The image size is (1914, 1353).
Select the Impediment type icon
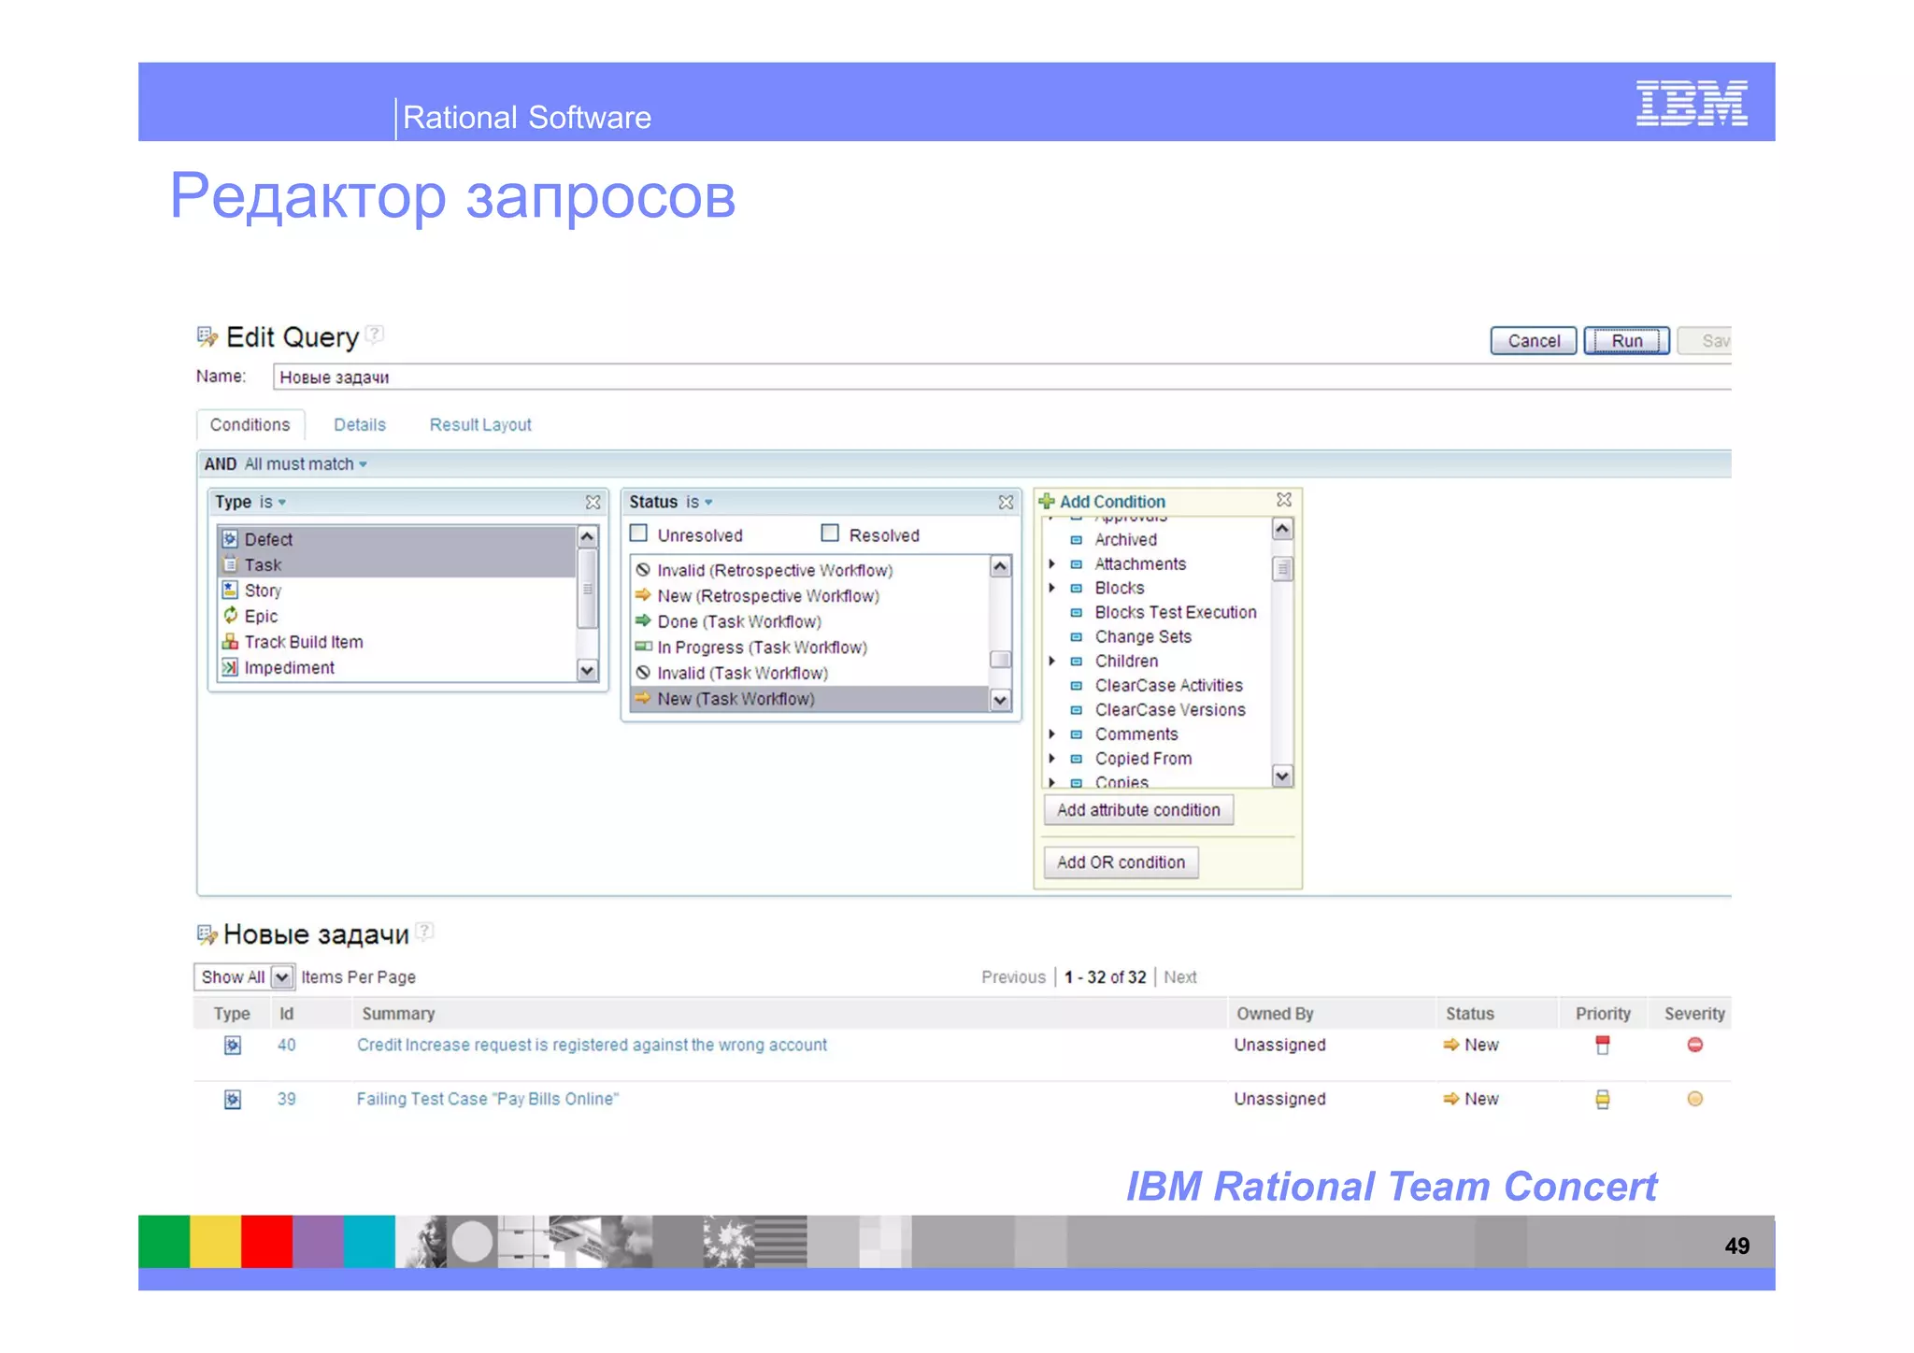(230, 667)
